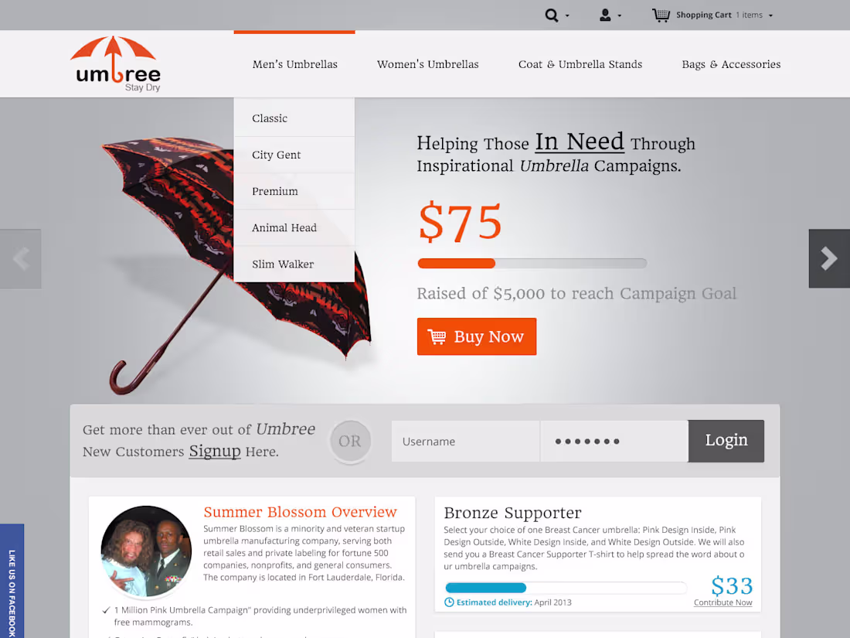
Task: Open Like Us On Facebook tab
Action: tap(12, 581)
